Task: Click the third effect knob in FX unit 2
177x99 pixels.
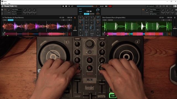Action: click(172, 10)
